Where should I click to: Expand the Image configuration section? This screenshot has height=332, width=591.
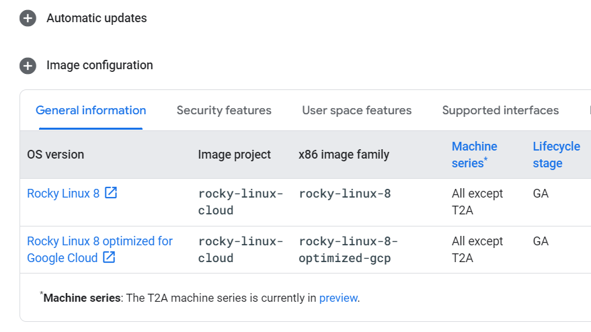(x=28, y=66)
